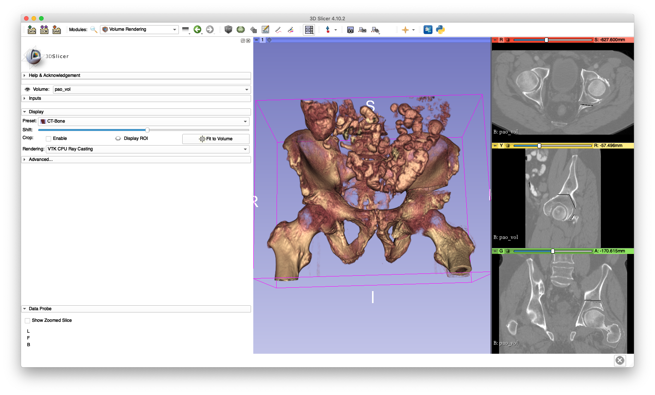Open the Python interactor icon
The height and width of the screenshot is (395, 655).
[440, 30]
